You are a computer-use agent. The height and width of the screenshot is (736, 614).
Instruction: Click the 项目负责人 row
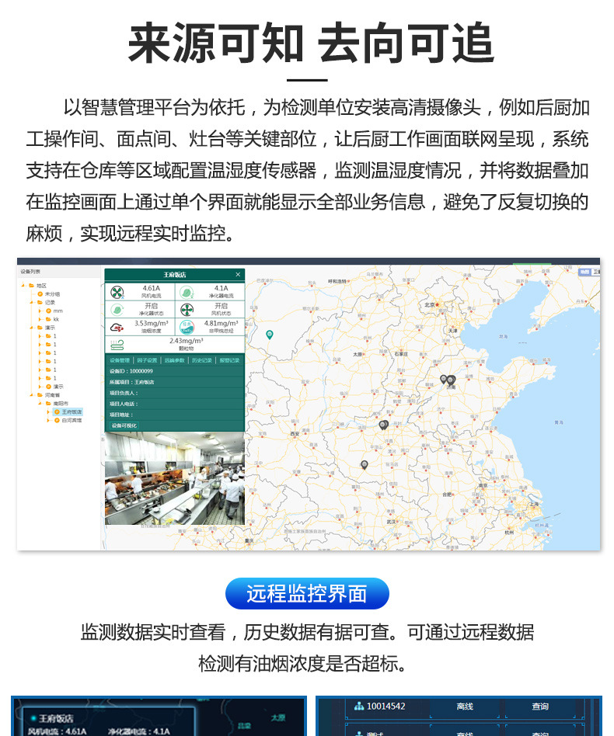point(174,393)
